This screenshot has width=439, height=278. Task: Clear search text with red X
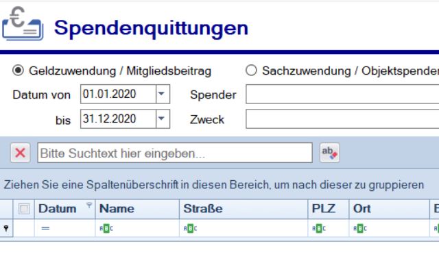coord(21,153)
